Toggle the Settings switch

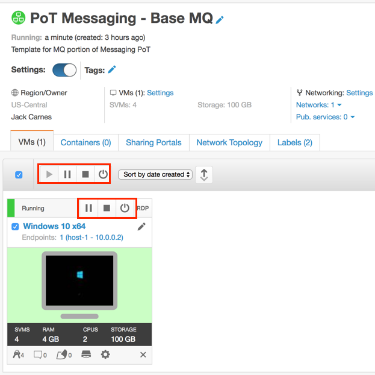(x=64, y=70)
